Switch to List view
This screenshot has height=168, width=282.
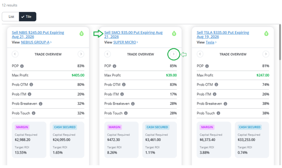(11, 17)
